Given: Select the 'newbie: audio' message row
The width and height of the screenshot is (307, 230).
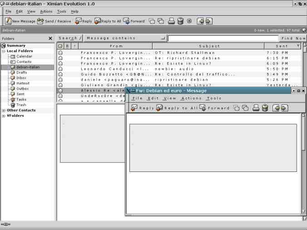Looking at the screenshot, I should click(x=179, y=69).
